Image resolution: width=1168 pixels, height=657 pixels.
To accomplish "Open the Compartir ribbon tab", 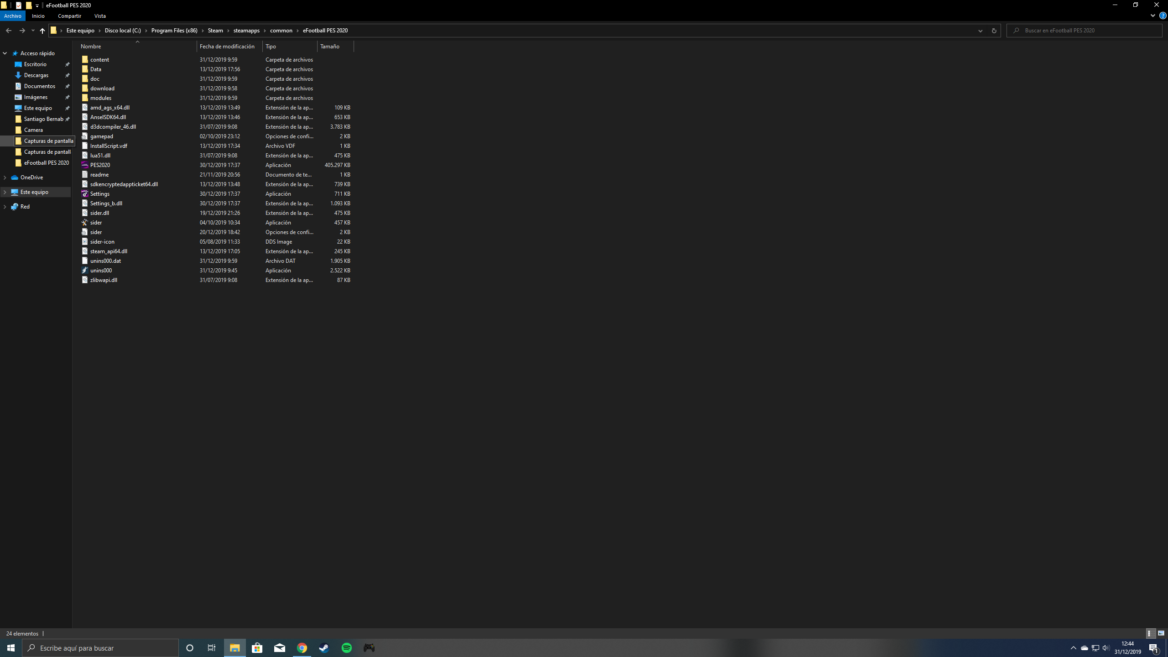I will point(69,16).
